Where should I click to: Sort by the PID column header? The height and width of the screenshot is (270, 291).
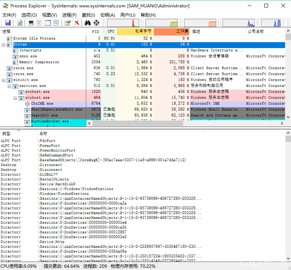[94, 31]
